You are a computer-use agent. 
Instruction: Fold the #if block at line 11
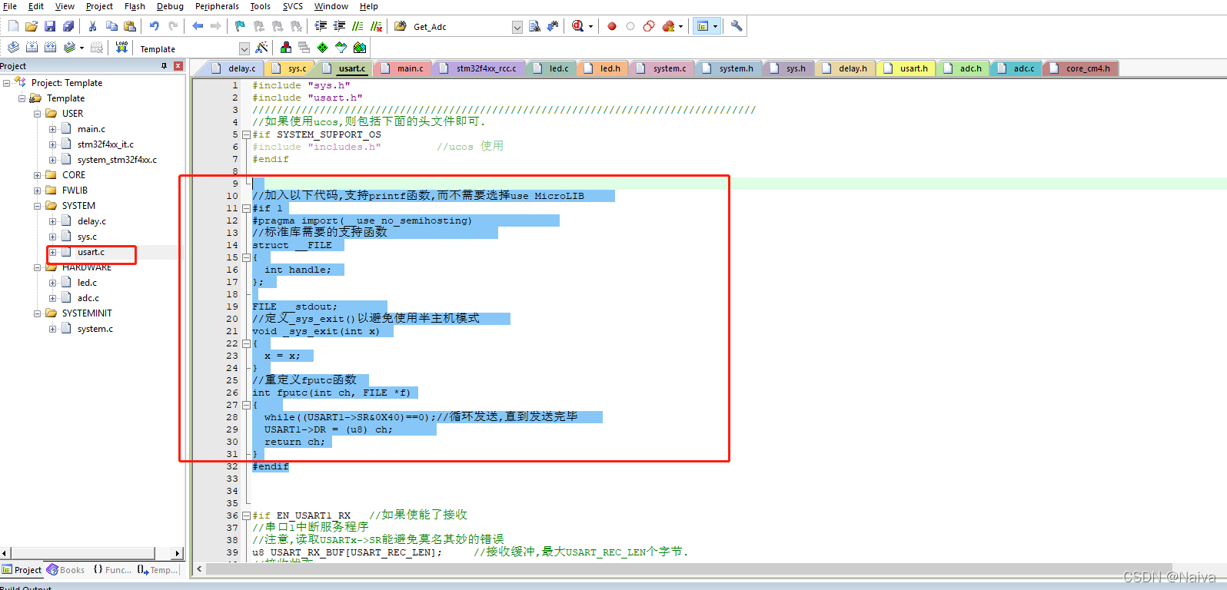click(246, 208)
